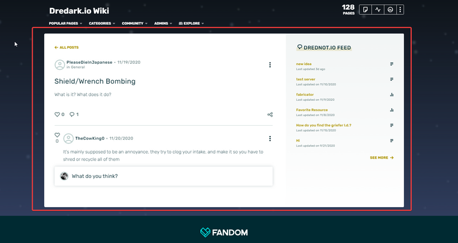Select 'What is it? What does it do?' text
Screen dimensions: 458x243
pyautogui.click(x=83, y=94)
